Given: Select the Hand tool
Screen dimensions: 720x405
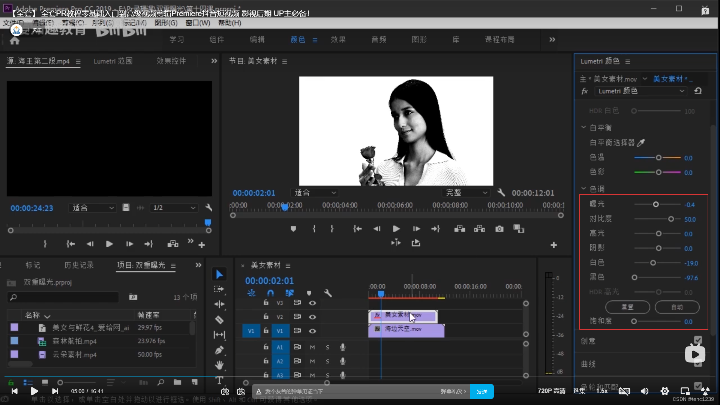Looking at the screenshot, I should point(219,365).
